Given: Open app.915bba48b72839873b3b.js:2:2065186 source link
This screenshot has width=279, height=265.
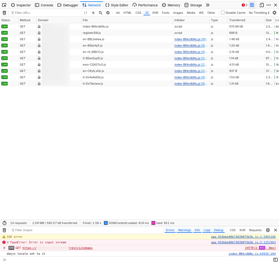Looking at the screenshot, I should click(243, 237).
